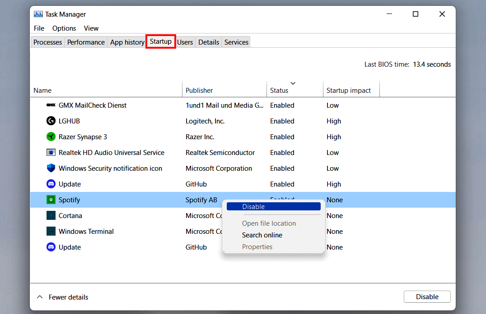Click the Spotify app icon
The width and height of the screenshot is (486, 314).
pyautogui.click(x=51, y=200)
